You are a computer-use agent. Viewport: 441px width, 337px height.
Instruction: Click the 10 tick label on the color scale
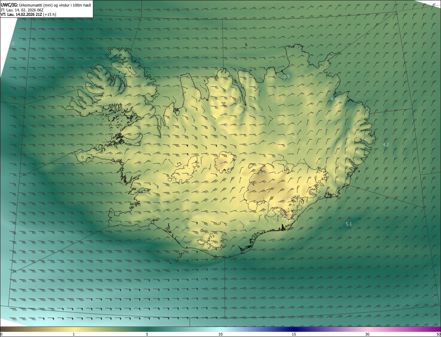220,334
